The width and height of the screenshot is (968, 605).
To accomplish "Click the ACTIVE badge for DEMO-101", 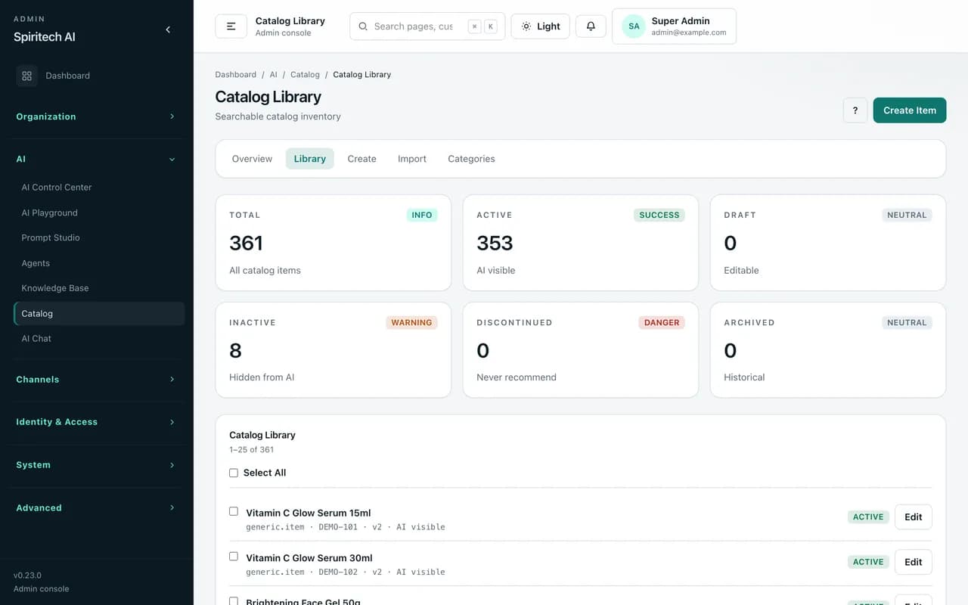I will click(x=868, y=517).
